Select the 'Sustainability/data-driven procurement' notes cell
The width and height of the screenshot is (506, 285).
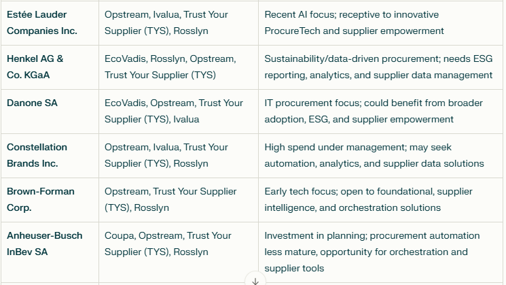pos(378,67)
